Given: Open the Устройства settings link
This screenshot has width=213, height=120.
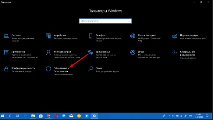Looking at the screenshot, I should pyautogui.click(x=60, y=35).
